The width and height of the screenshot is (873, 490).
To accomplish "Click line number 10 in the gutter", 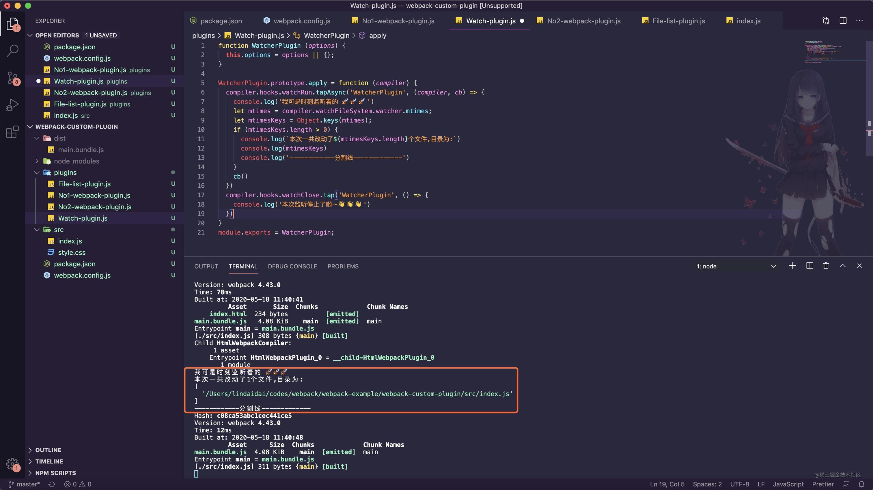I will point(201,129).
